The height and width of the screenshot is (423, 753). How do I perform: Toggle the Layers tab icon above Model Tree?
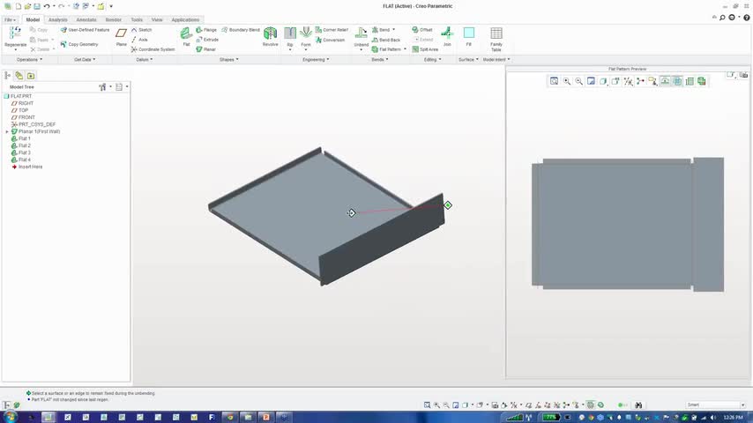[x=19, y=76]
